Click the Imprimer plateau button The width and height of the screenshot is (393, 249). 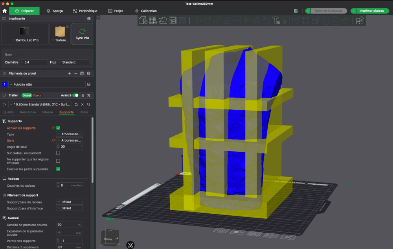pyautogui.click(x=372, y=11)
